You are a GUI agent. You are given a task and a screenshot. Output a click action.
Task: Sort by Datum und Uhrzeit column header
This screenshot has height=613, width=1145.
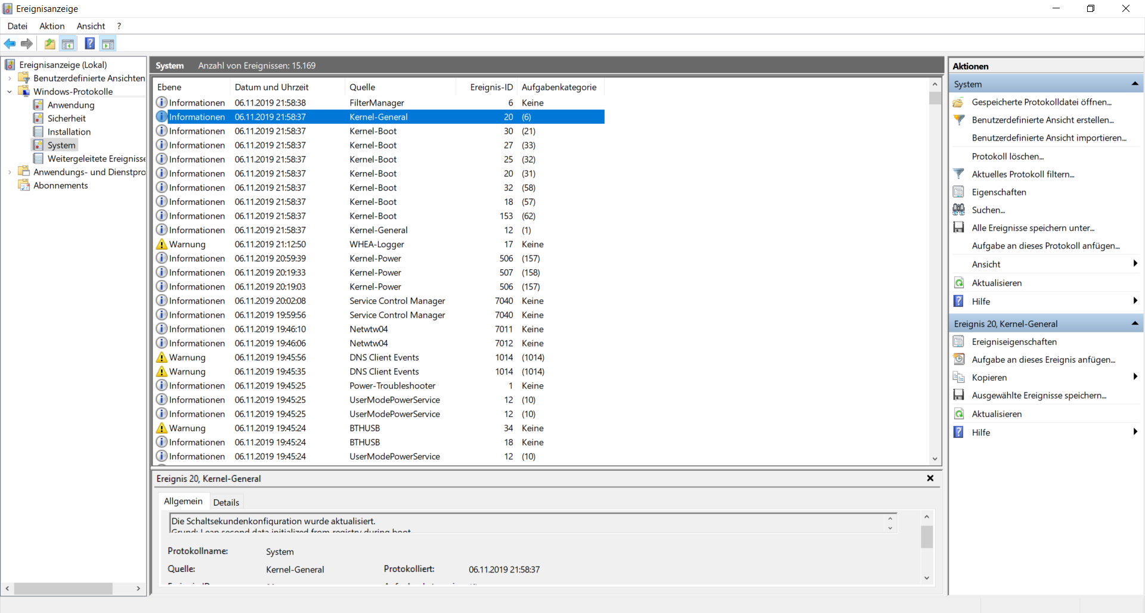(287, 87)
